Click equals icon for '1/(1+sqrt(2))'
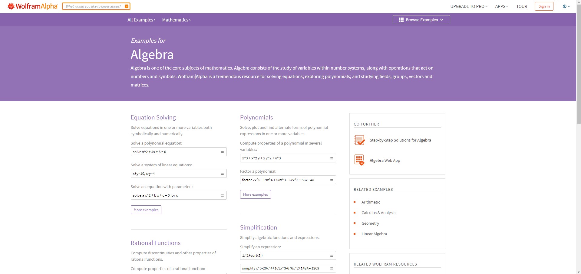The width and height of the screenshot is (581, 274). pos(332,256)
